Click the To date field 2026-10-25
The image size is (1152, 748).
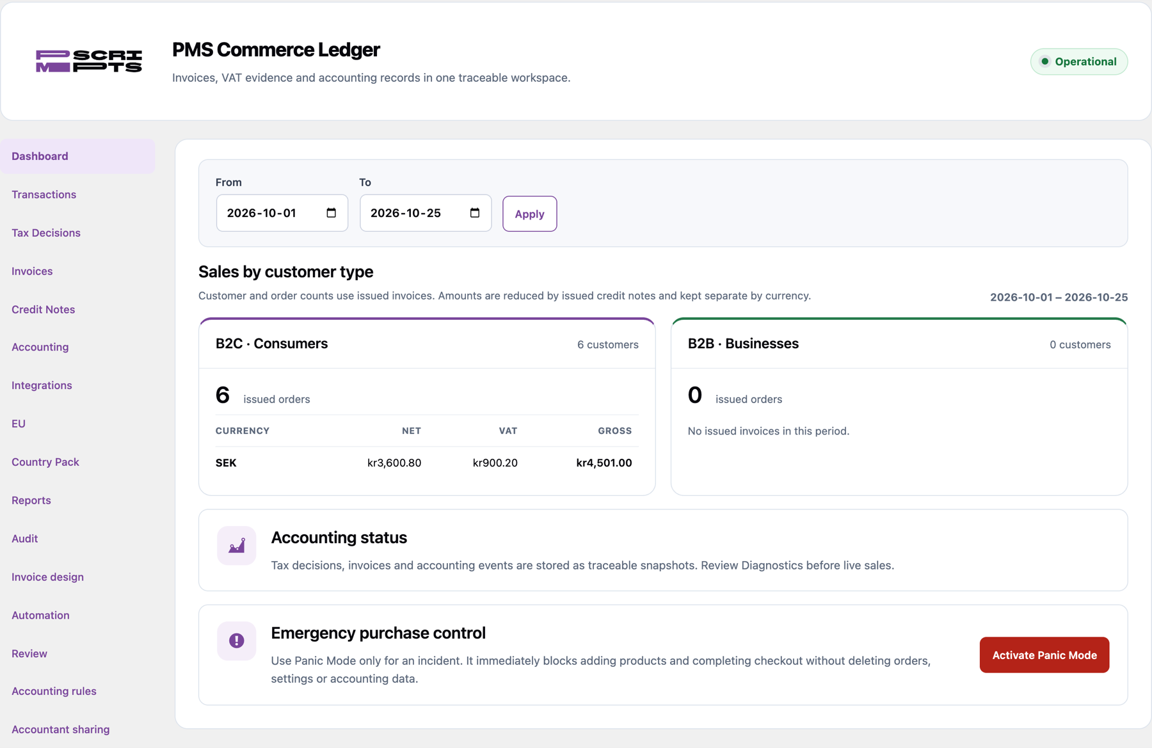point(425,212)
